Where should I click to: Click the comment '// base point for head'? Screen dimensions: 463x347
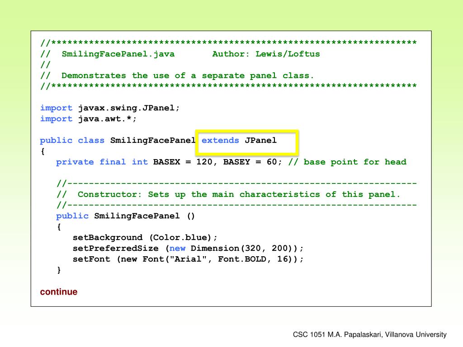tap(347, 162)
